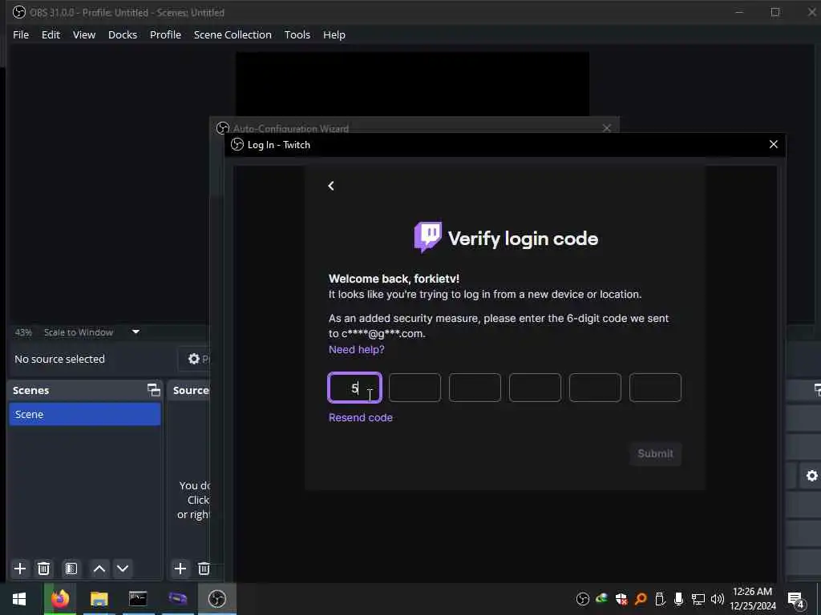821x615 pixels.
Task: Move the scene down with the down arrow
Action: 123,569
